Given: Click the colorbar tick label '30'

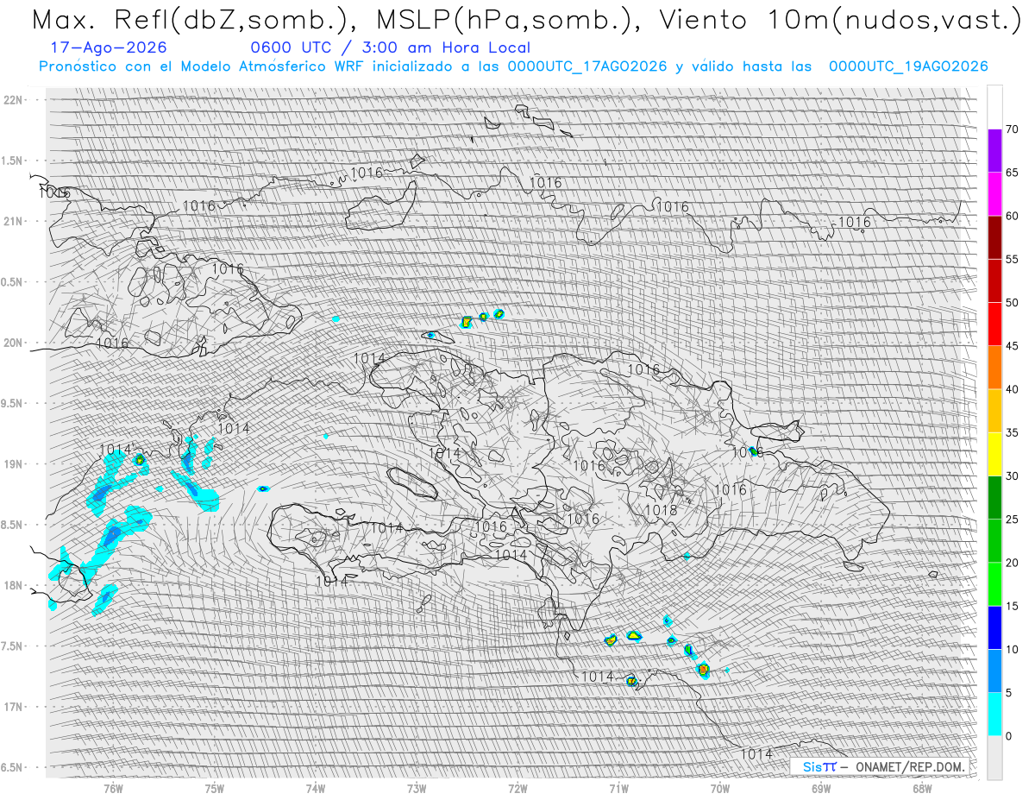Looking at the screenshot, I should [x=1012, y=476].
